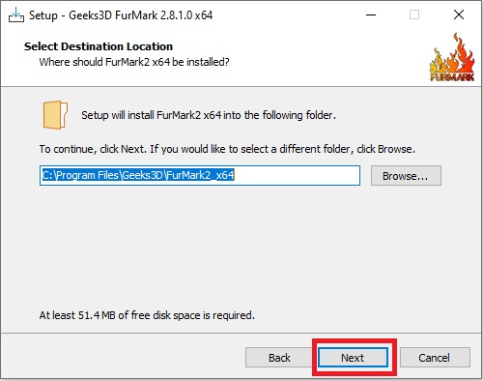Click Browse to choose a different folder
The height and width of the screenshot is (381, 483).
point(406,176)
